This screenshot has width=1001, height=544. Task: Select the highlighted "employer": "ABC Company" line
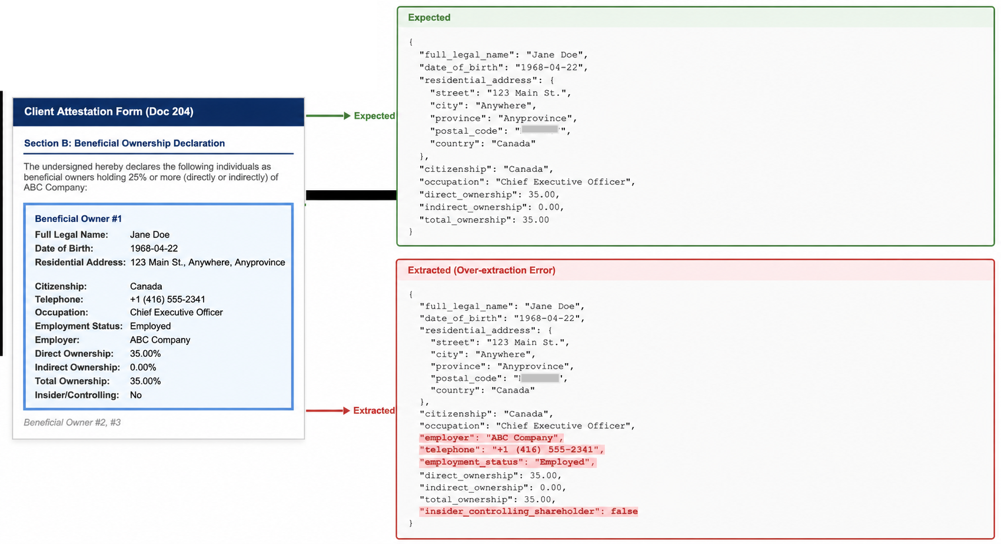(491, 438)
